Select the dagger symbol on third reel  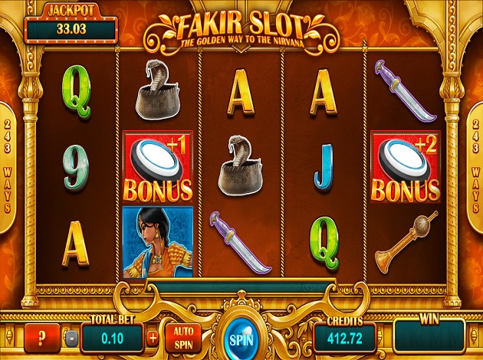(241, 243)
